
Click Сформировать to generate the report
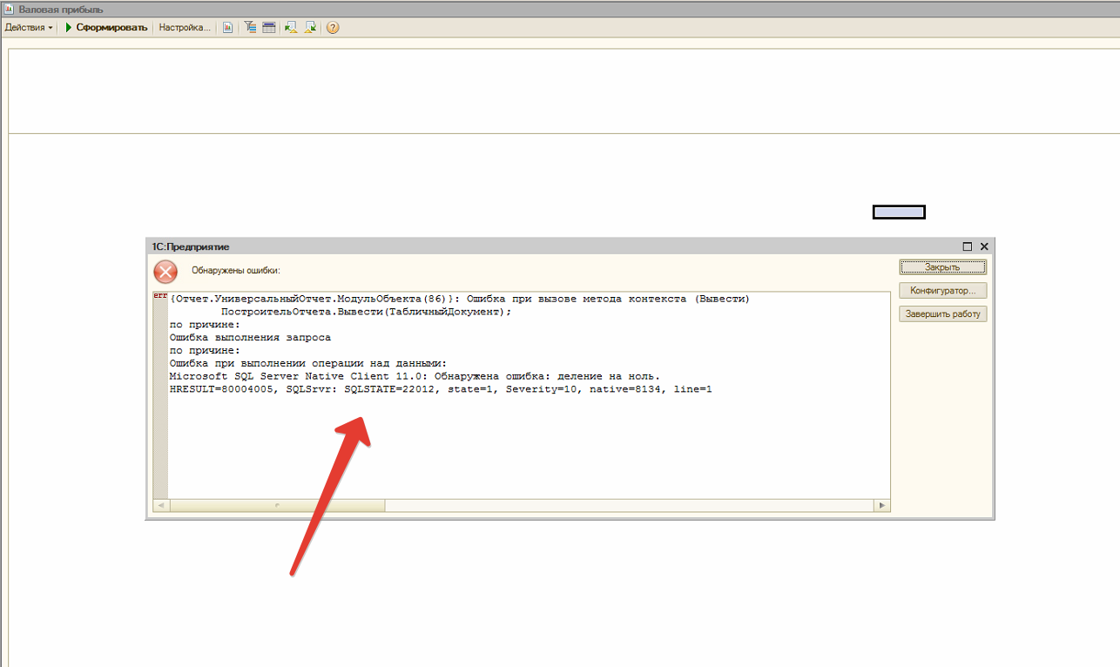pyautogui.click(x=106, y=28)
